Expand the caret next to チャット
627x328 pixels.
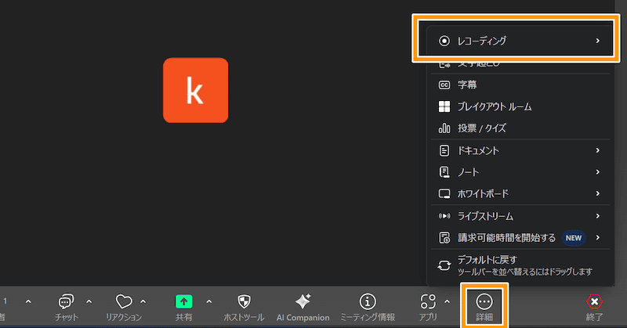click(88, 301)
